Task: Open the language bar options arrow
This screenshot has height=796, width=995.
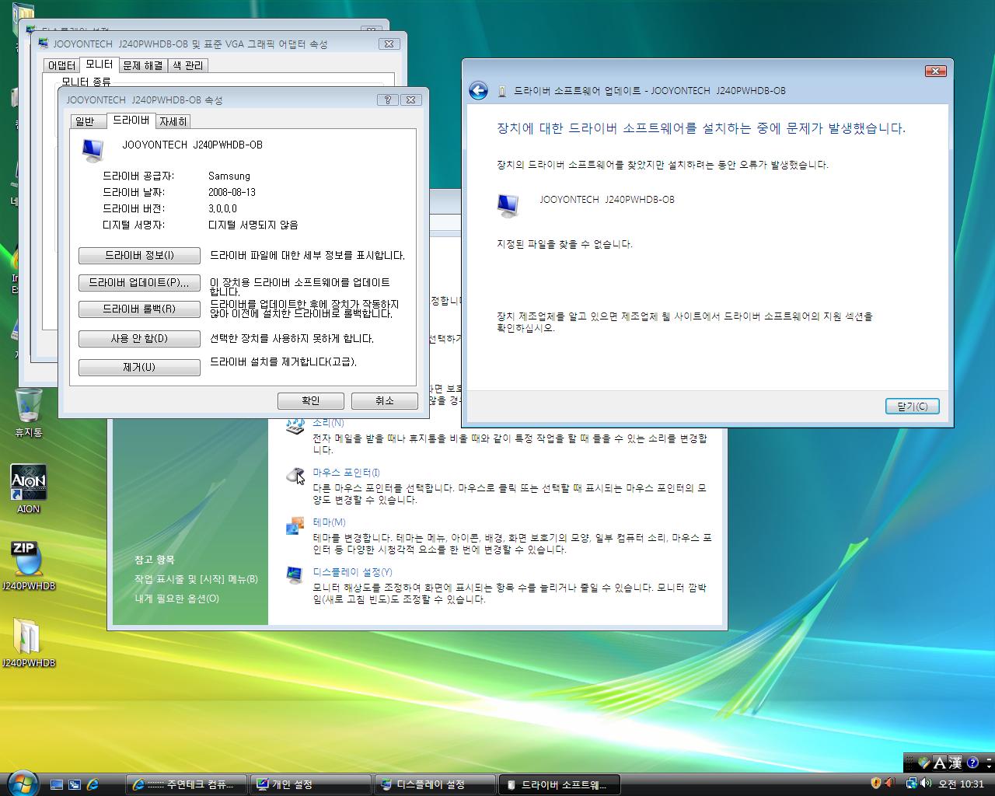Action: [x=988, y=767]
